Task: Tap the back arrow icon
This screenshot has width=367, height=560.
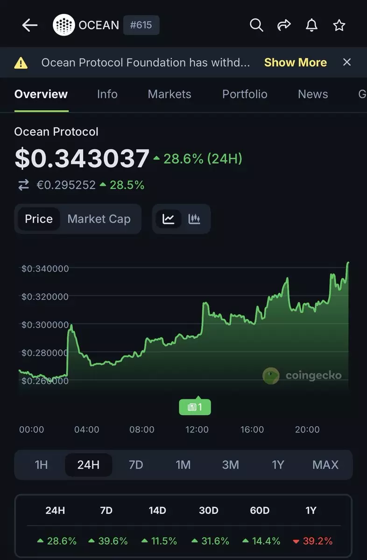Action: tap(29, 25)
